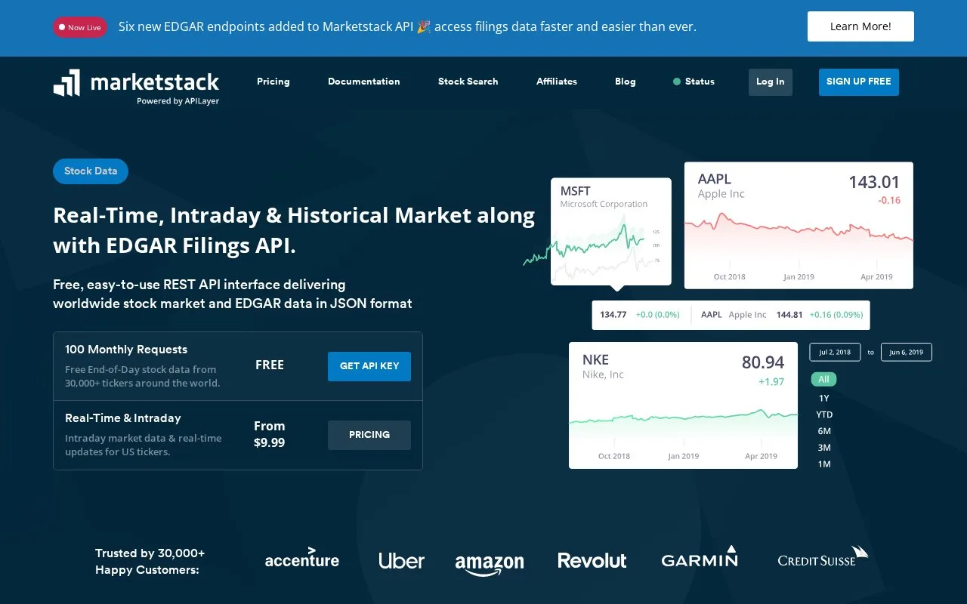Open the Jul 2, 2018 start date picker
Screen dimensions: 967x604
click(x=835, y=353)
